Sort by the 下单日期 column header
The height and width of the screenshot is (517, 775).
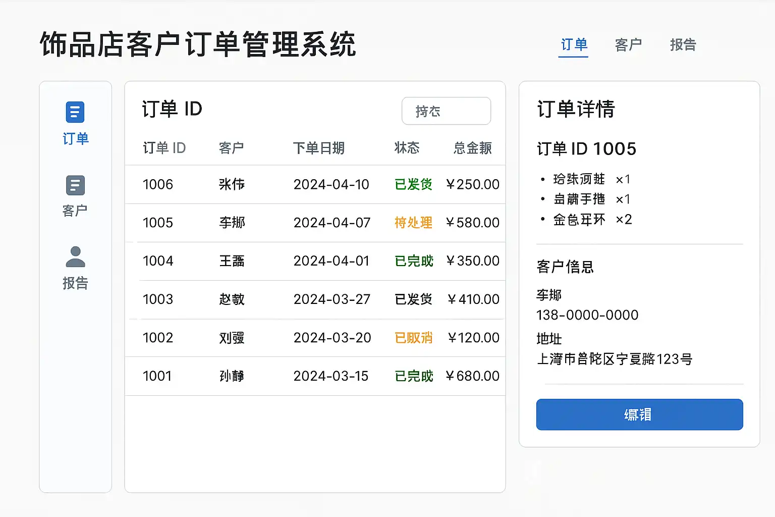click(x=318, y=148)
